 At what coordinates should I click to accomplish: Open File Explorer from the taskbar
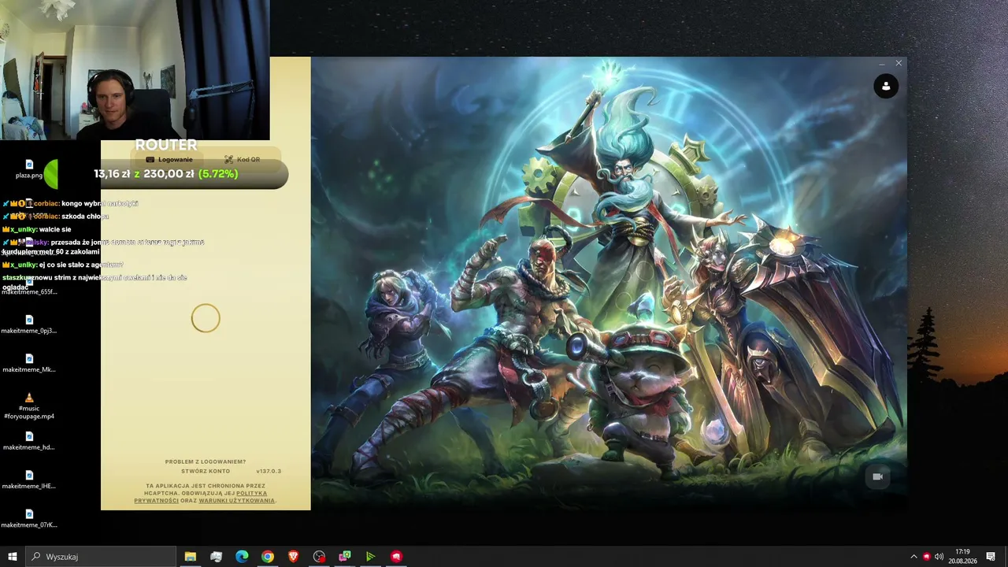pyautogui.click(x=191, y=557)
